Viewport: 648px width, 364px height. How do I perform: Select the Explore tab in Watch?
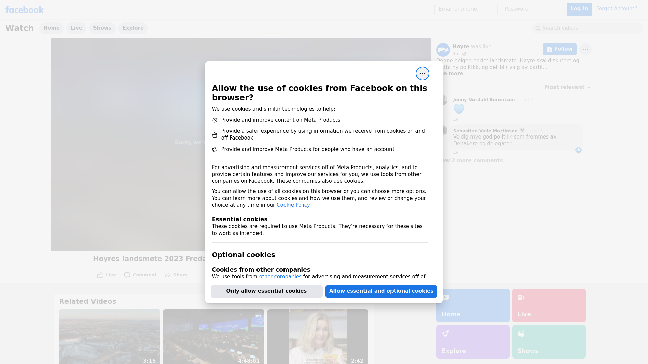(133, 28)
